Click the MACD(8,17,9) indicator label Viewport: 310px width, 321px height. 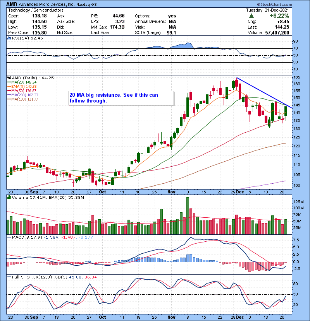pyautogui.click(x=27, y=237)
